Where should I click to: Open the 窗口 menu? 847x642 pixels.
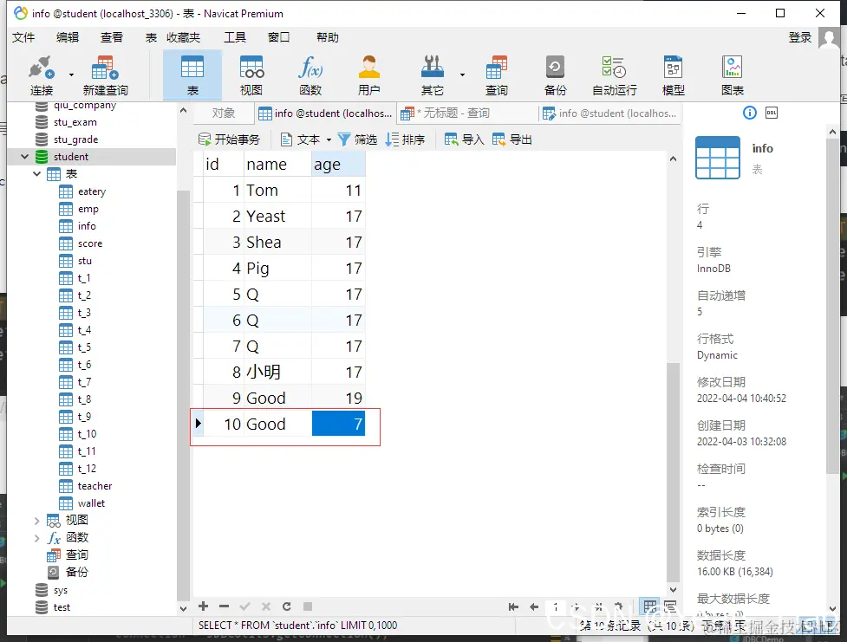click(x=279, y=37)
